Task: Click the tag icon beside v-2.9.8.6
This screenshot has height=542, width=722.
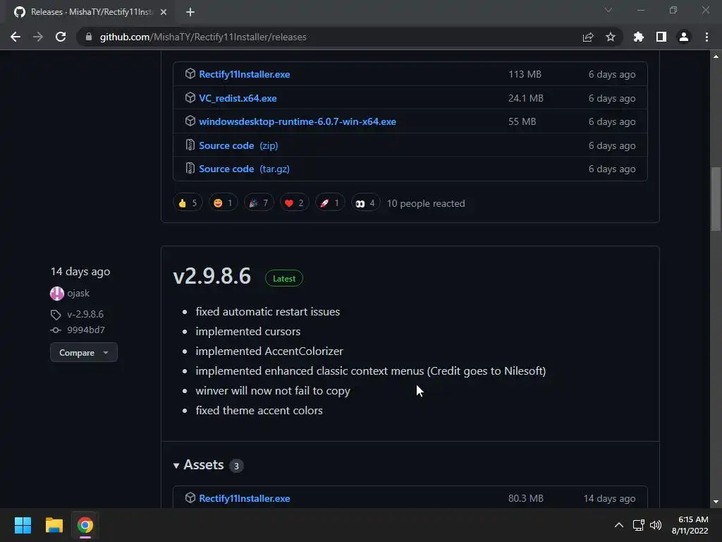Action: 56,315
